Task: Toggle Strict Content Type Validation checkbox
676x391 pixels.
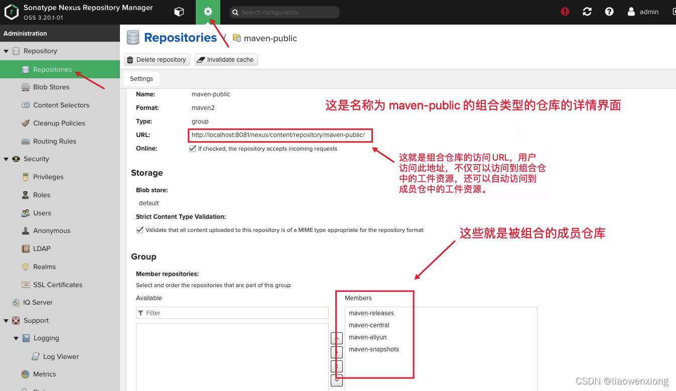Action: (x=140, y=230)
